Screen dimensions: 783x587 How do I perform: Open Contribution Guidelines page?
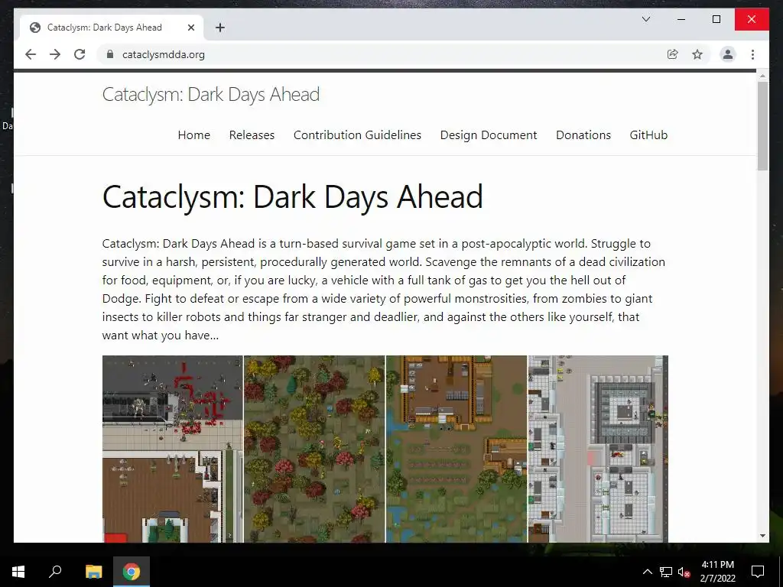tap(357, 135)
